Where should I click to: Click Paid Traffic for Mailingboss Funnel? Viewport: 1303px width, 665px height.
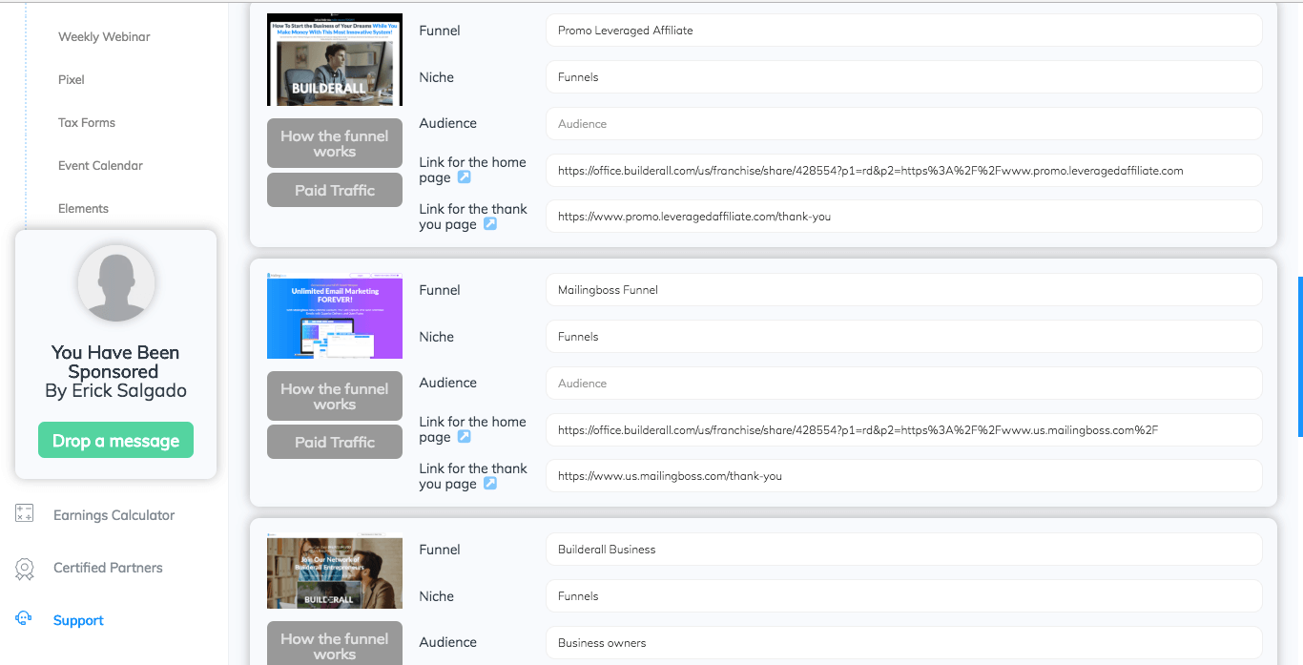[335, 442]
